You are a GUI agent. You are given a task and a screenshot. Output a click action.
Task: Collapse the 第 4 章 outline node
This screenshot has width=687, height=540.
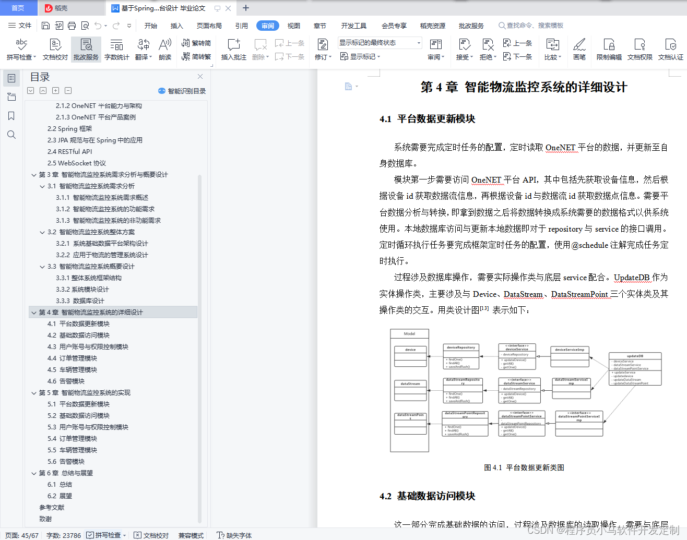[34, 313]
